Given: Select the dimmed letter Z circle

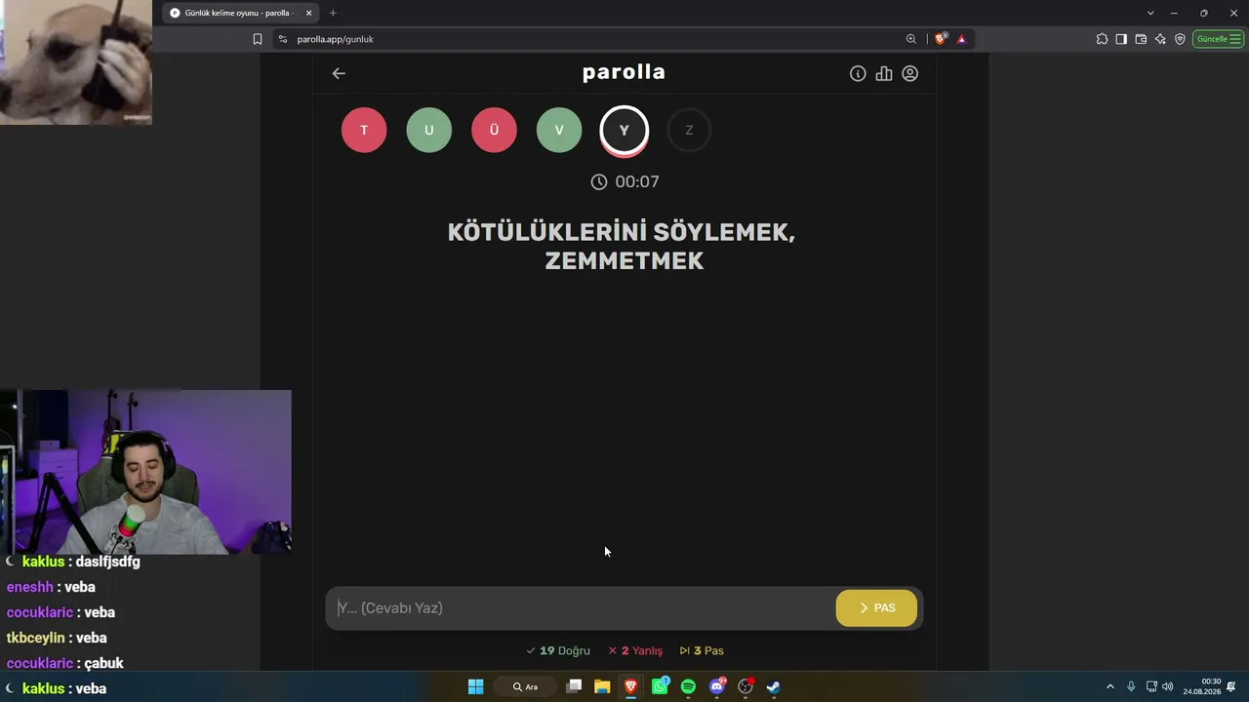Looking at the screenshot, I should 689,130.
